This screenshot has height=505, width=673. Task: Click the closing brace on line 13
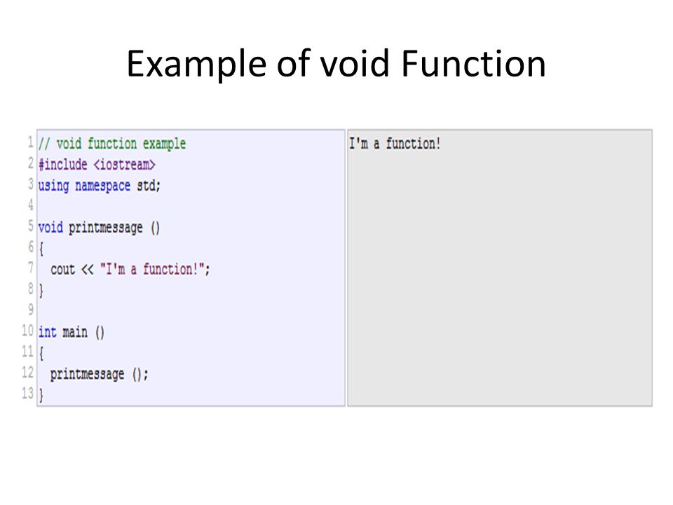click(41, 395)
